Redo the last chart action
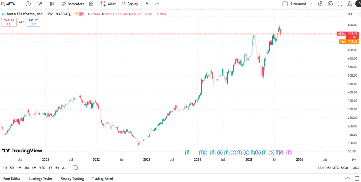The height and width of the screenshot is (182, 361). 157,4
